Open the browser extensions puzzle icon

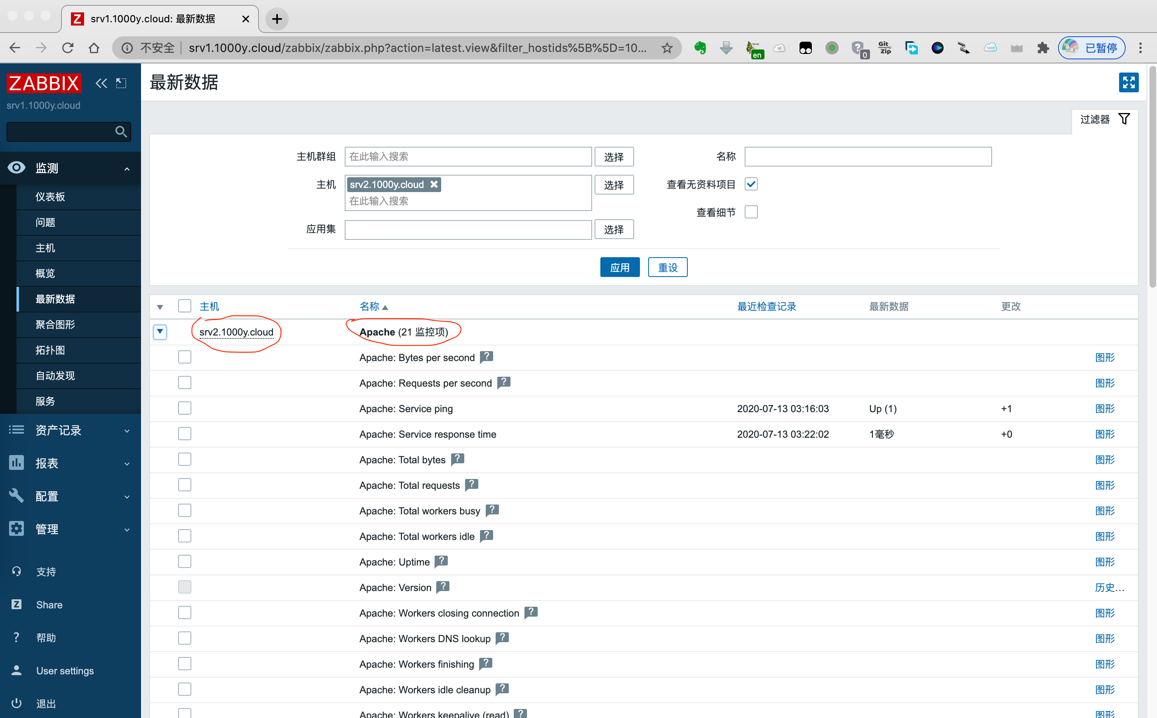pos(1043,48)
